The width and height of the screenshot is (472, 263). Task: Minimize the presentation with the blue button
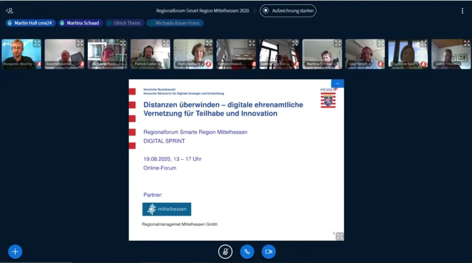[337, 83]
